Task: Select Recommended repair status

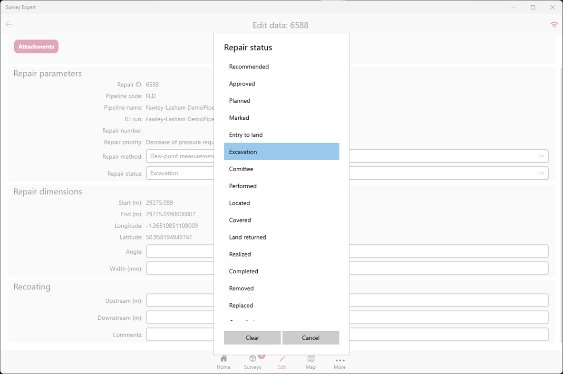Action: 281,67
